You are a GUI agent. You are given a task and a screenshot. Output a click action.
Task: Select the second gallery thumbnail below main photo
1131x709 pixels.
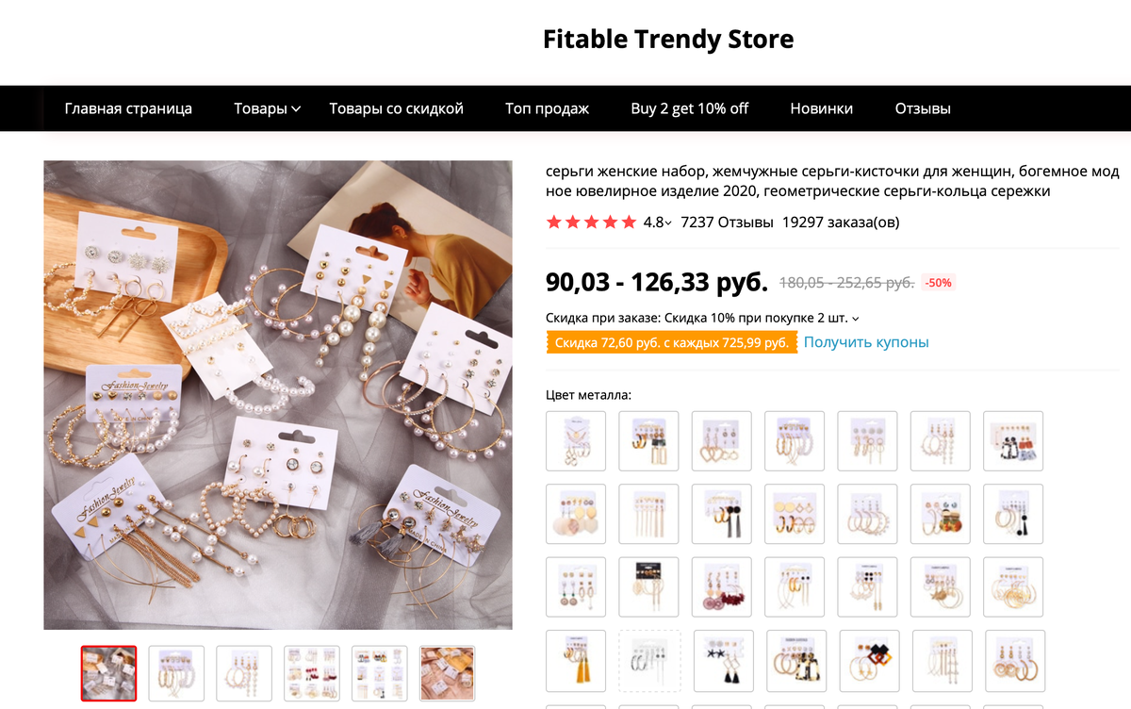click(176, 673)
